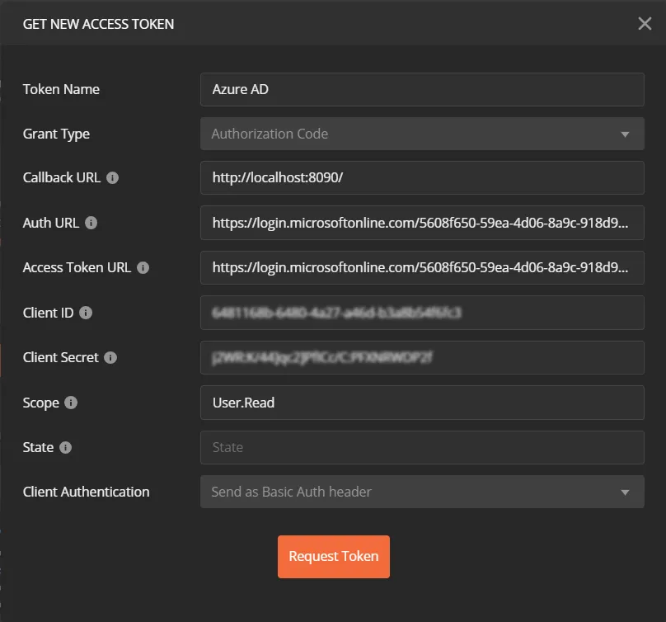The height and width of the screenshot is (622, 666).
Task: Show the Client Secret info tooltip
Action: point(110,357)
